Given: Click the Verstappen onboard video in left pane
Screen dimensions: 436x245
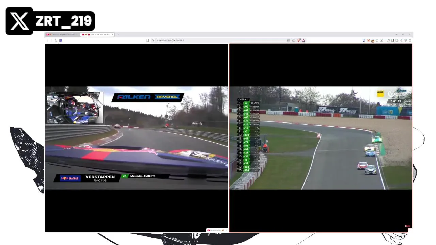Looking at the screenshot, I should tap(137, 138).
